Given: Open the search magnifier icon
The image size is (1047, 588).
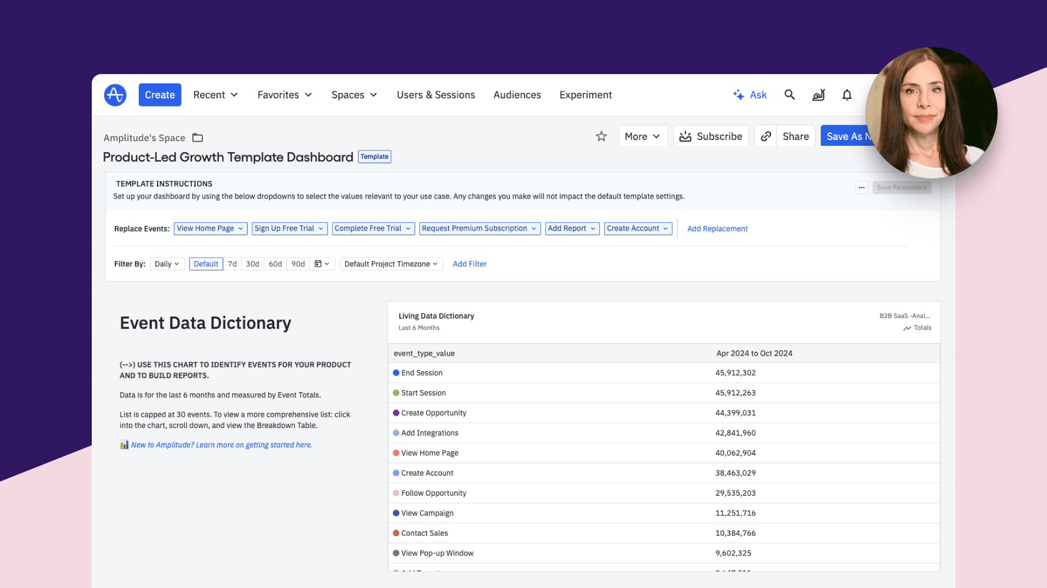Looking at the screenshot, I should pos(789,95).
